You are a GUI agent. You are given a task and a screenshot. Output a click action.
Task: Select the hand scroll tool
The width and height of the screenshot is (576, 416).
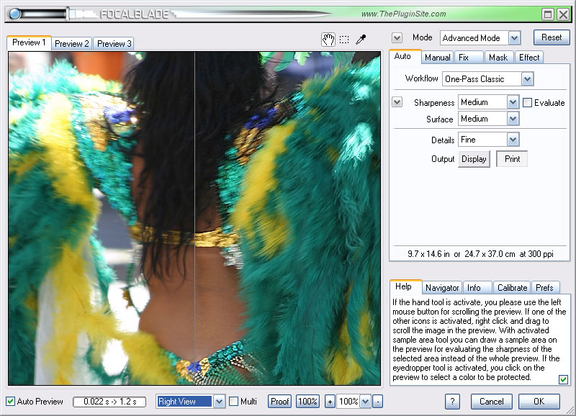328,40
